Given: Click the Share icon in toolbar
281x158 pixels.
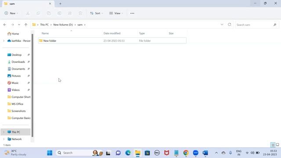Looking at the screenshot, I should coord(70,13).
